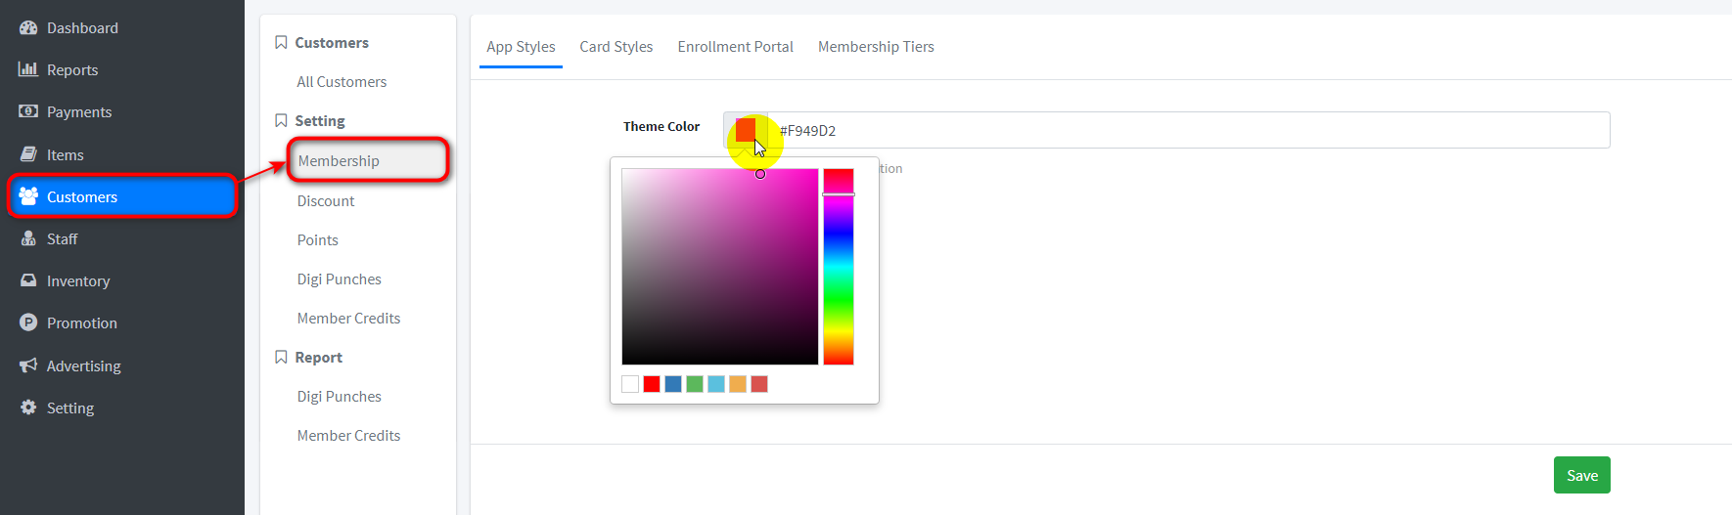Click the Customers section heading
The width and height of the screenshot is (1732, 515).
tap(332, 42)
